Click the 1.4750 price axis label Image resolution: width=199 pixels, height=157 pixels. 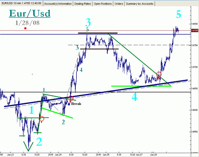coord(195,45)
